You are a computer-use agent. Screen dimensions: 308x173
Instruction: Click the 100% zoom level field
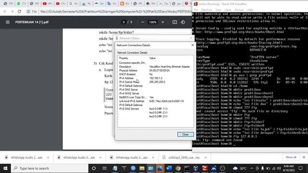click(153, 22)
